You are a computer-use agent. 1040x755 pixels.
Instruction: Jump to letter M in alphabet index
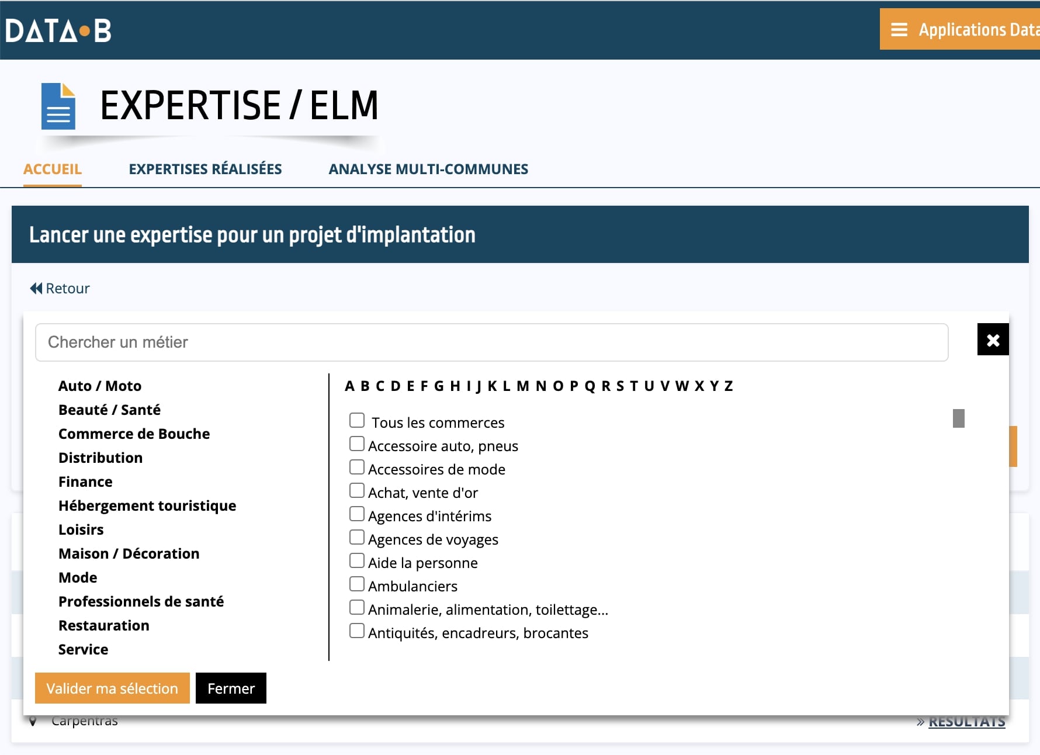click(x=522, y=386)
